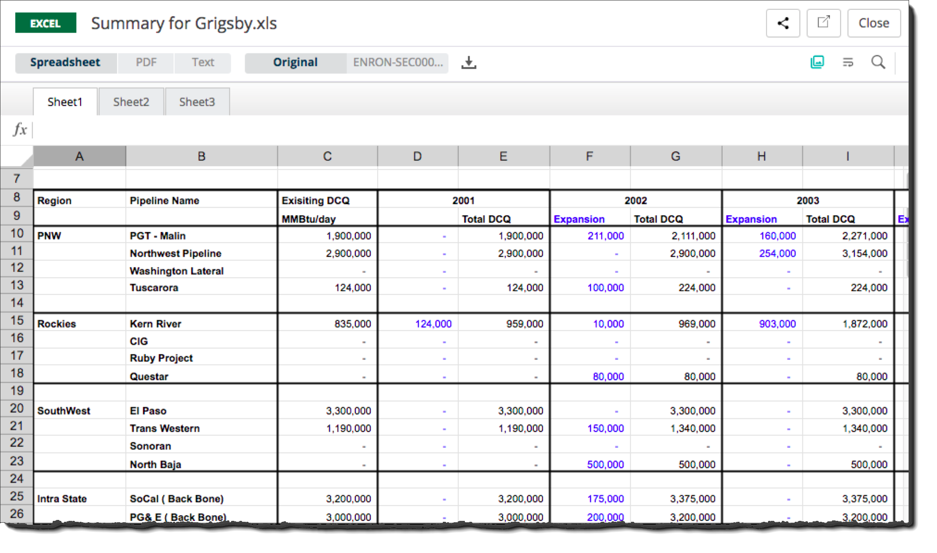Download the original file
The height and width of the screenshot is (553, 937).
coord(468,62)
